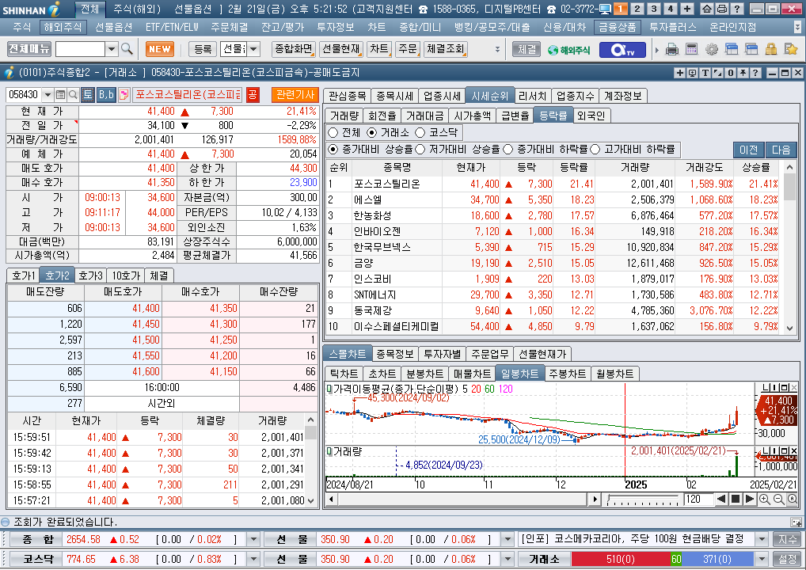Click the 토 icon button
The image size is (806, 570).
click(87, 94)
